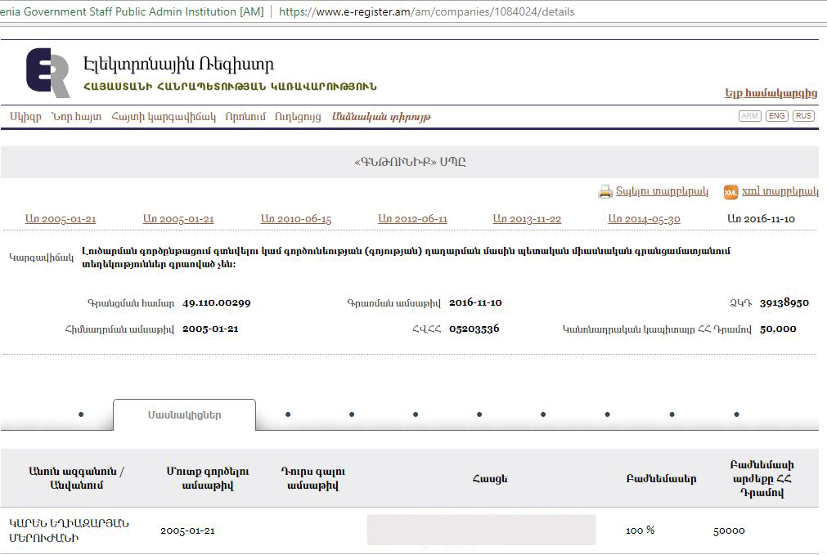Click the ՁԿԴ value 39138950
This screenshot has height=555, width=827.
[x=784, y=302]
